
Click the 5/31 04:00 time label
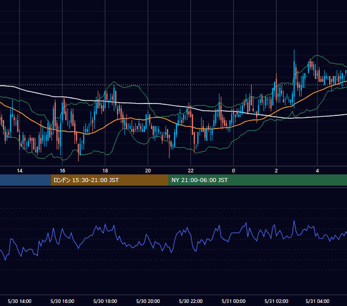point(317,301)
